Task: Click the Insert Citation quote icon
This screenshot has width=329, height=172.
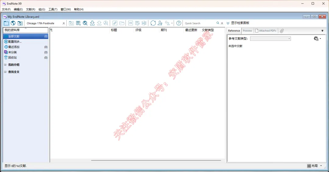Action: pos(130,23)
